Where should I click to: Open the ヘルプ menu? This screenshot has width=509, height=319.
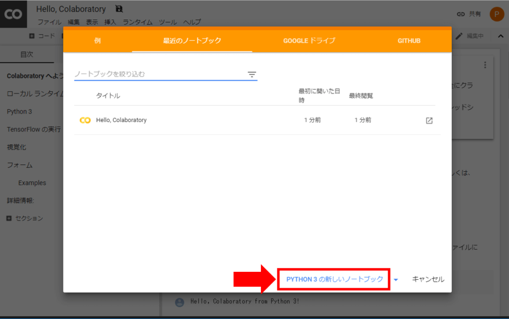[192, 22]
